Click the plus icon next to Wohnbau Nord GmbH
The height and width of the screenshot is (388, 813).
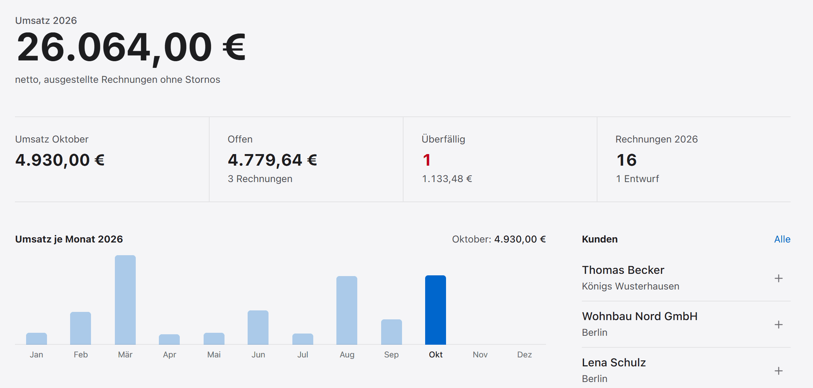click(x=778, y=325)
